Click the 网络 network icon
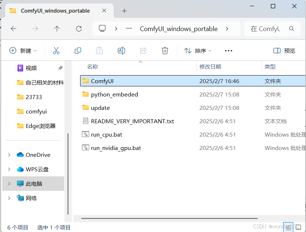 pyautogui.click(x=20, y=198)
